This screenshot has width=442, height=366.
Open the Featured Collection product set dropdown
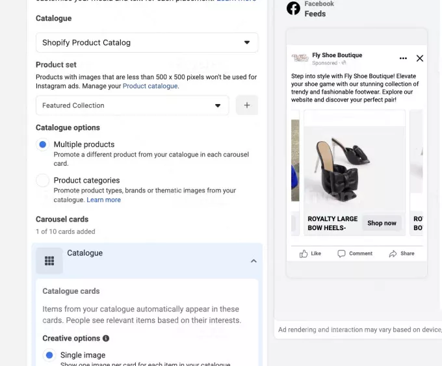click(x=132, y=105)
